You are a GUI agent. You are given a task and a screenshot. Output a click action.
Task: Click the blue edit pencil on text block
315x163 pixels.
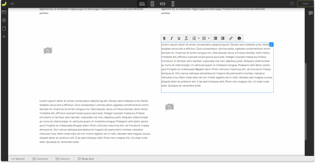(x=271, y=45)
